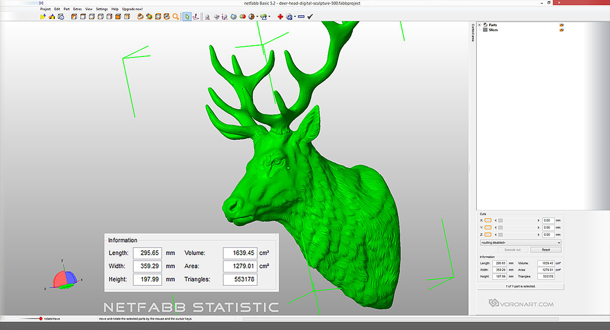
Task: Select the repair tool with red cross icon
Action: [x=281, y=16]
